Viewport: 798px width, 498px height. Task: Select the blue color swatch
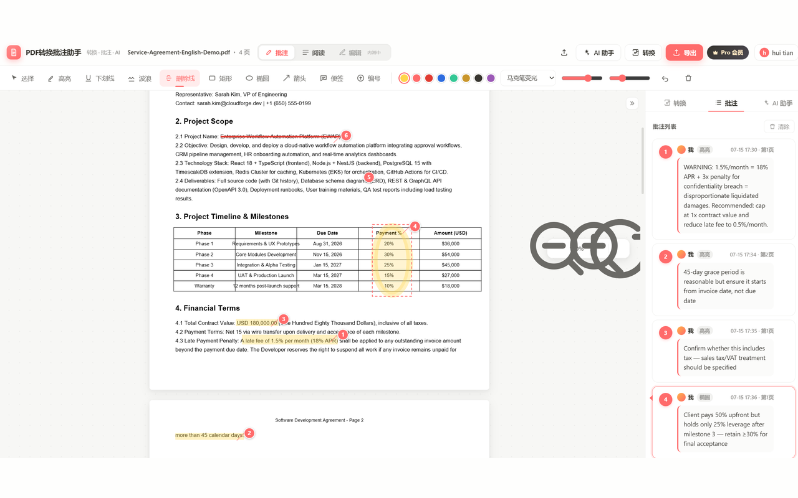[x=441, y=78]
